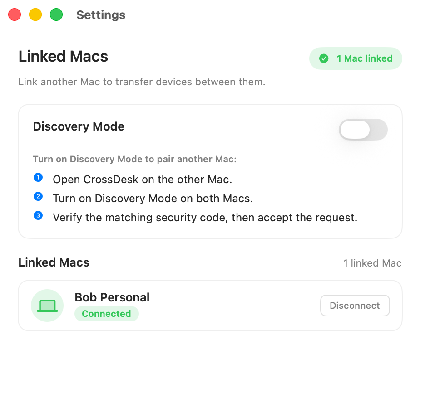Close the Settings window
Viewport: 435px width, 408px height.
(15, 15)
